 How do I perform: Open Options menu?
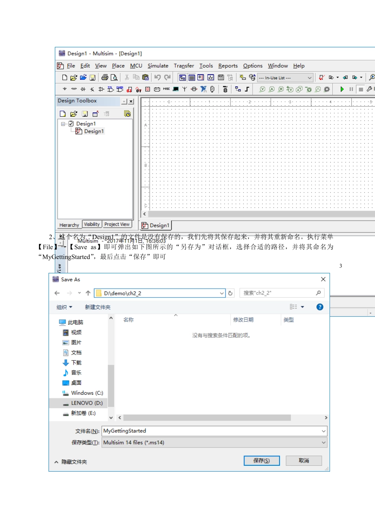[x=253, y=66]
